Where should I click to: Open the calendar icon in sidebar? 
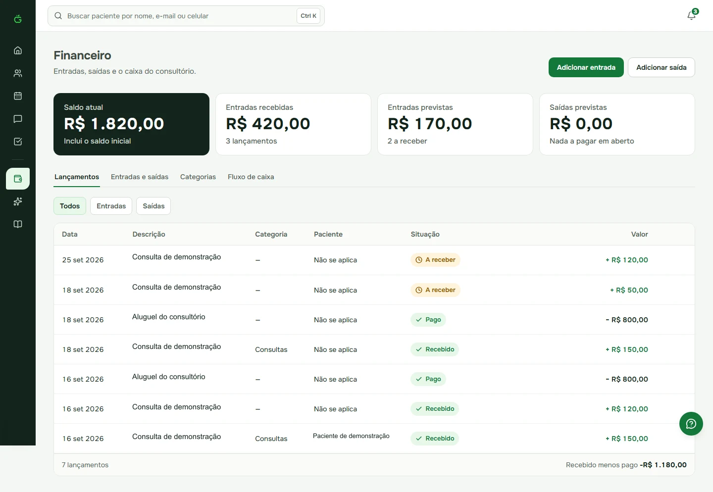(18, 96)
